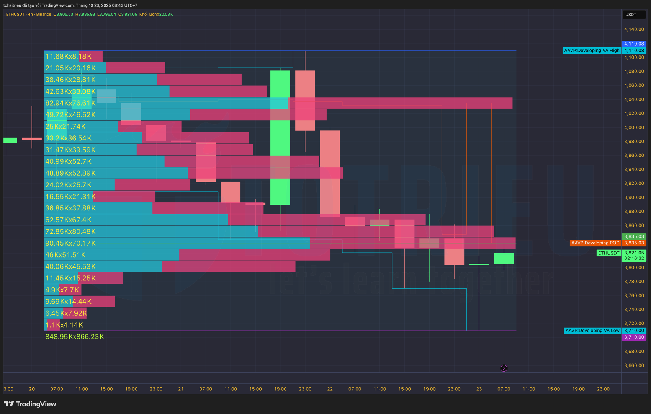Image resolution: width=651 pixels, height=414 pixels.
Task: Select the purple 3,710.00 price tag
Action: pos(634,337)
